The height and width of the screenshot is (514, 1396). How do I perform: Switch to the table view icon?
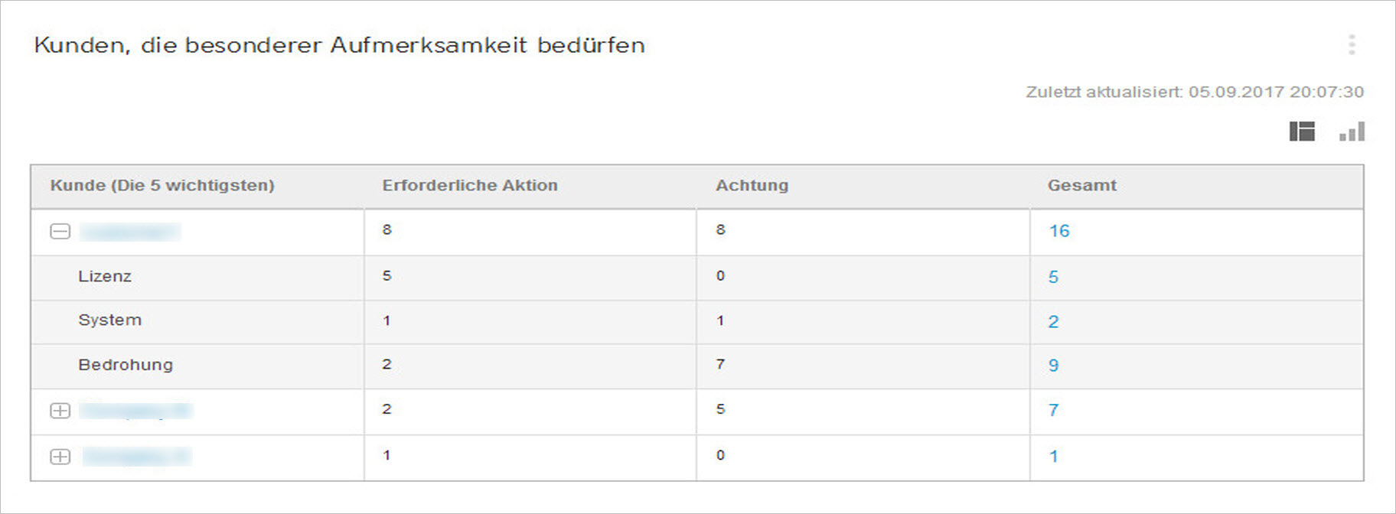click(x=1302, y=132)
